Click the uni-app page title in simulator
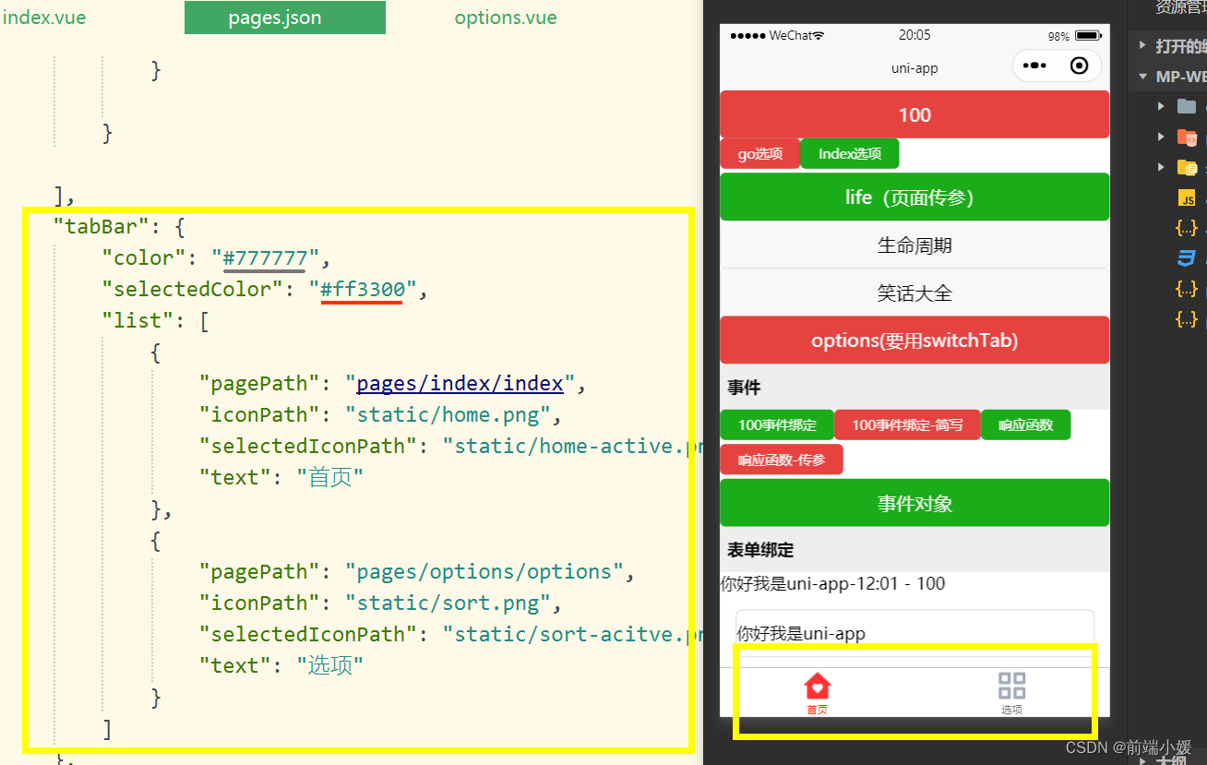The height and width of the screenshot is (765, 1207). coord(914,68)
